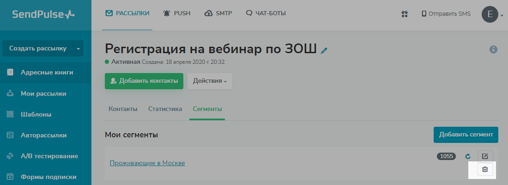The height and width of the screenshot is (185, 508).
Task: Click the info icon beside title
Action: click(493, 49)
